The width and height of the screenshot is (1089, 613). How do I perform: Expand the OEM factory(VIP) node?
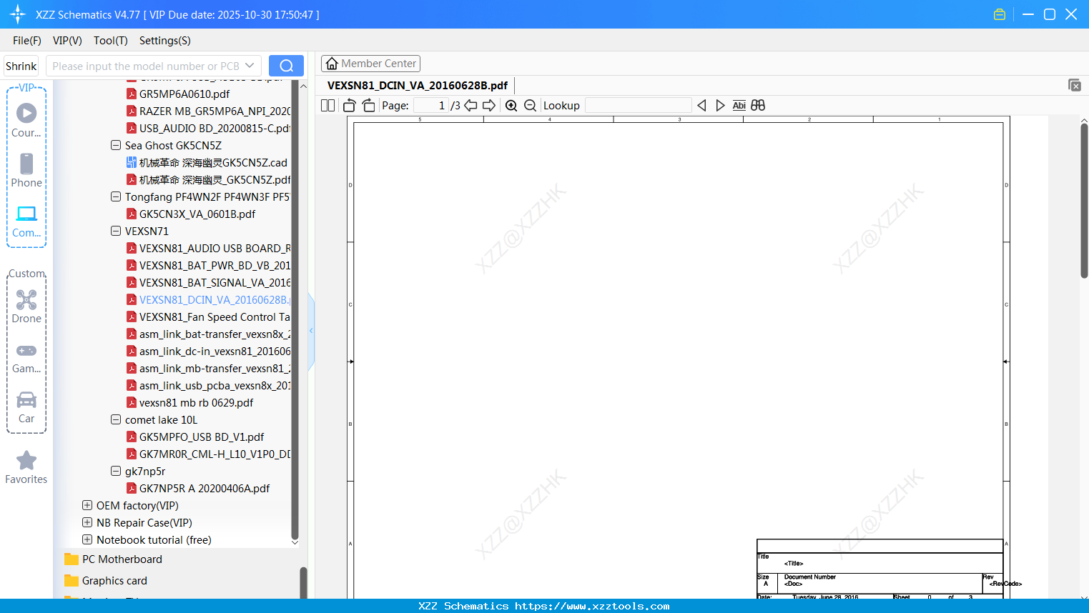(87, 505)
